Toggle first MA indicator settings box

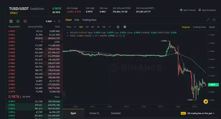coord(117,36)
